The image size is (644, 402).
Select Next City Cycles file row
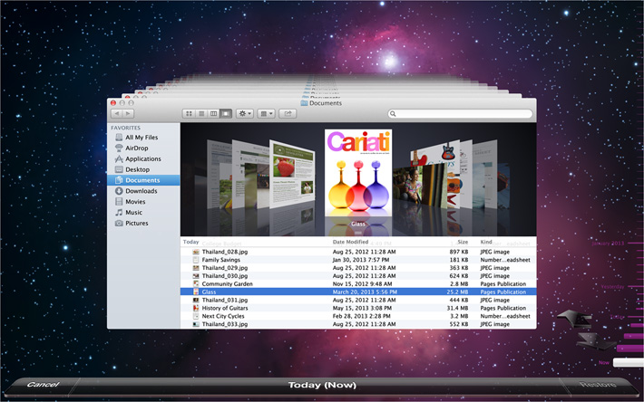pyautogui.click(x=358, y=316)
